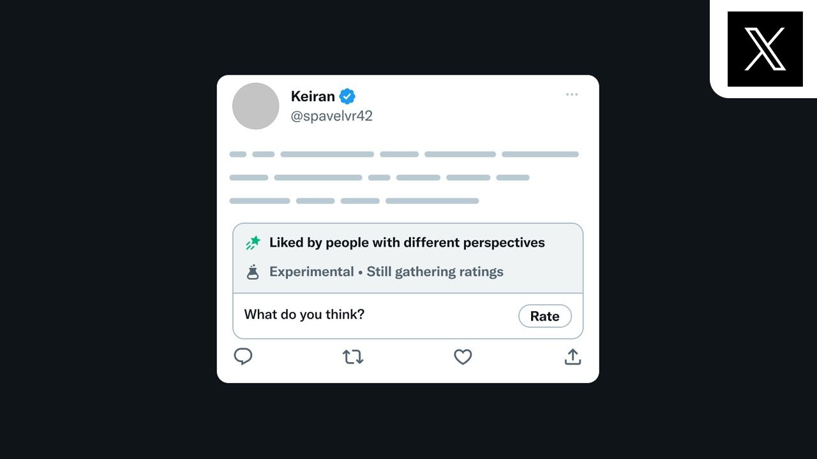
Task: Open Keiran's profile via display name
Action: 313,96
